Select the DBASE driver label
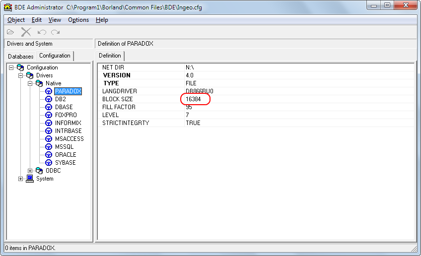Viewport: 421px width, 256px height. [x=64, y=107]
